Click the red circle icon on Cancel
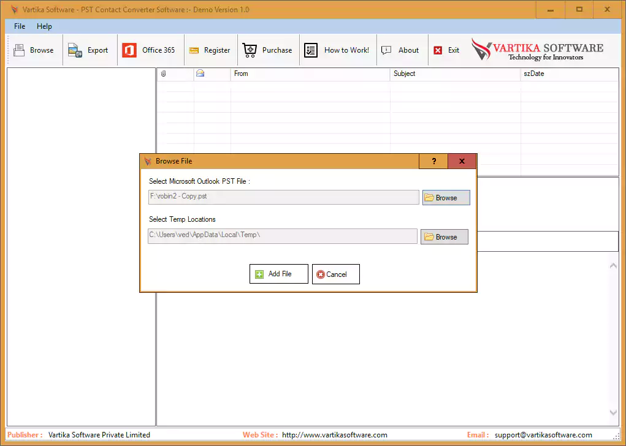Viewport: 626px width, 446px height. [320, 274]
